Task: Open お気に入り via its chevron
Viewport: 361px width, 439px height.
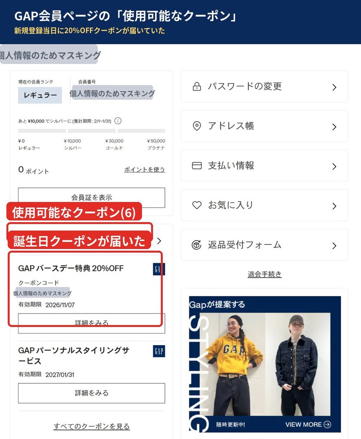Action: (x=334, y=206)
